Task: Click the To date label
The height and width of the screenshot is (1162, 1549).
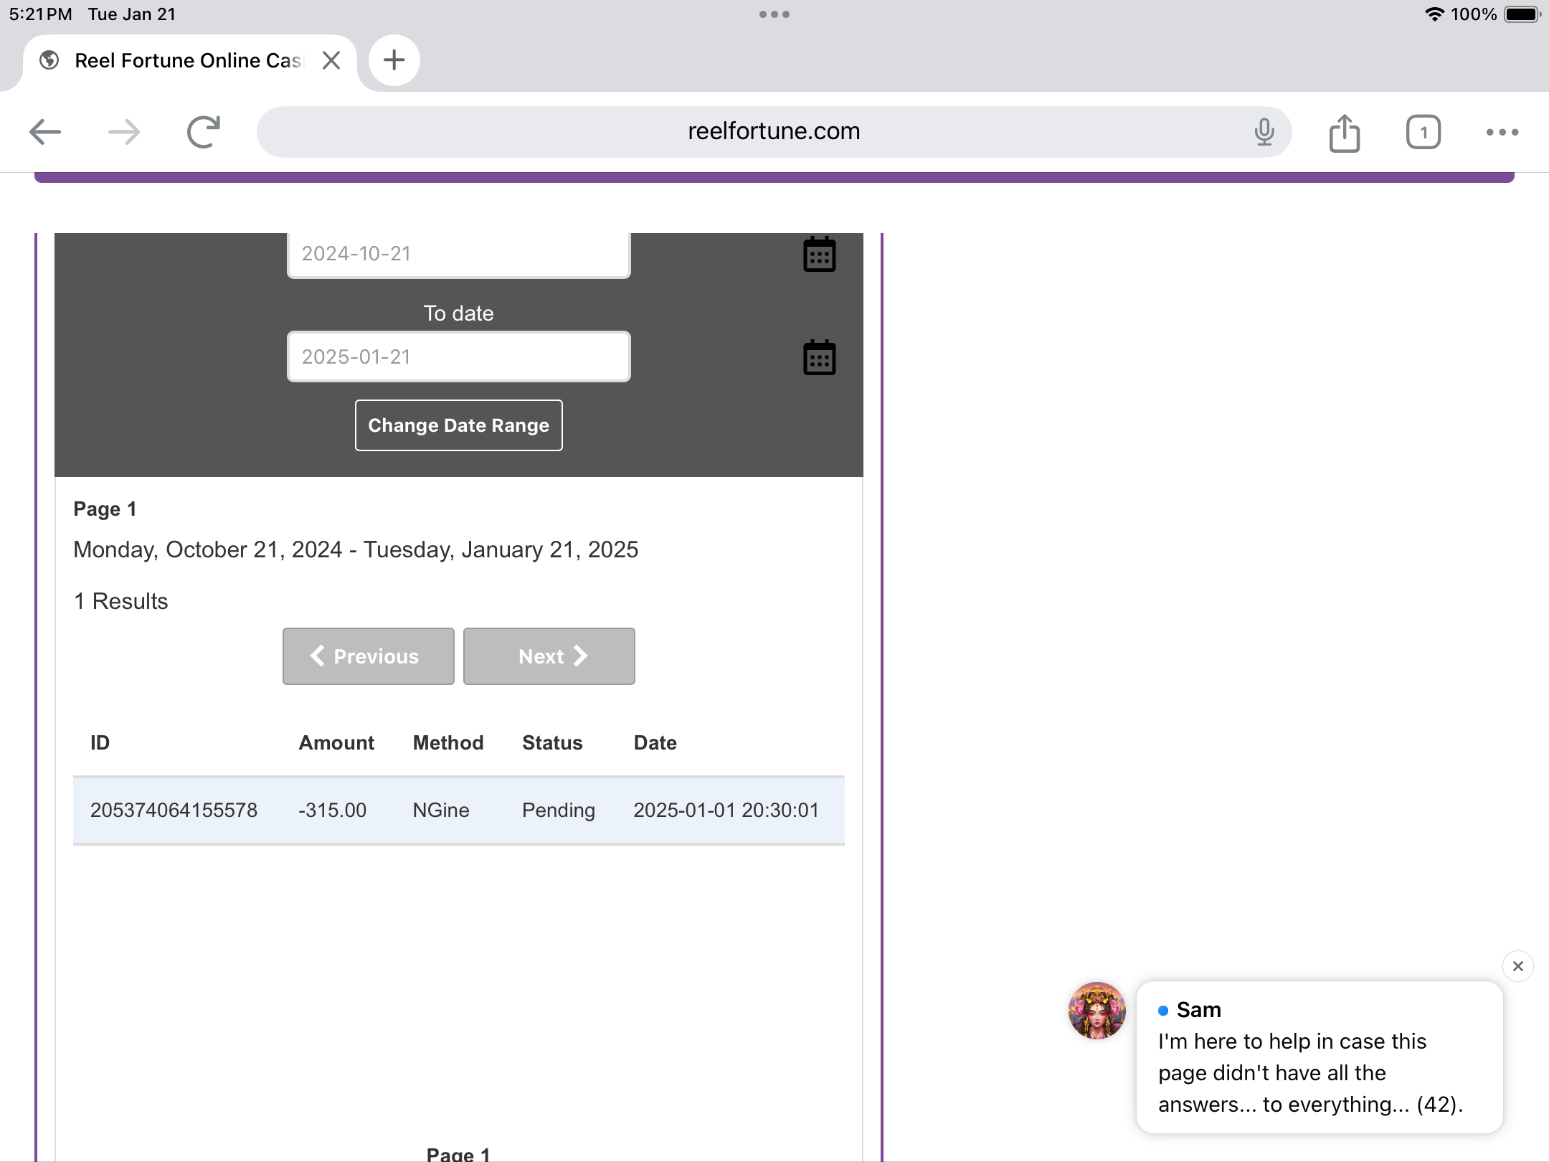Action: (459, 313)
